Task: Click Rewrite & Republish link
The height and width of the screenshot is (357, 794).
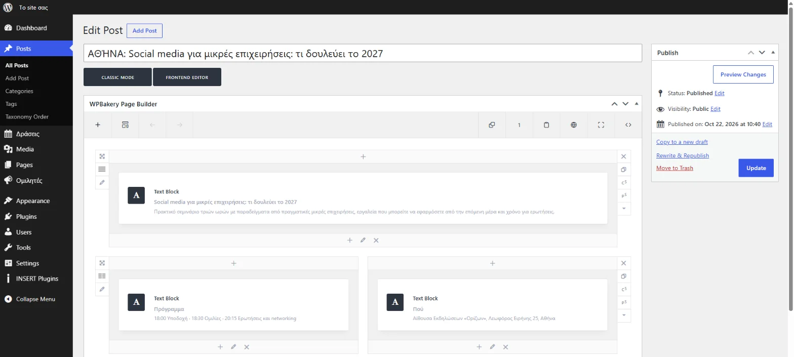Action: (x=683, y=155)
